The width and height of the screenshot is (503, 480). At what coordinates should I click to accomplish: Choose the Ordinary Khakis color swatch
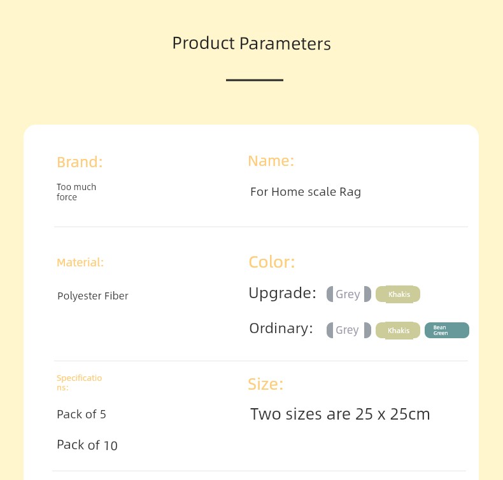click(398, 330)
